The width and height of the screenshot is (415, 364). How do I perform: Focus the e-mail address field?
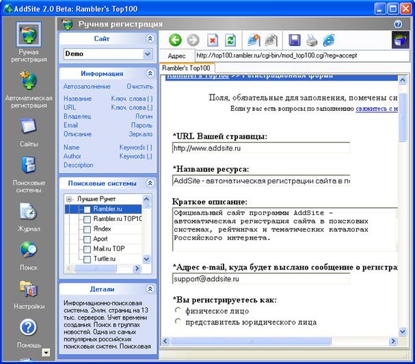(x=261, y=278)
